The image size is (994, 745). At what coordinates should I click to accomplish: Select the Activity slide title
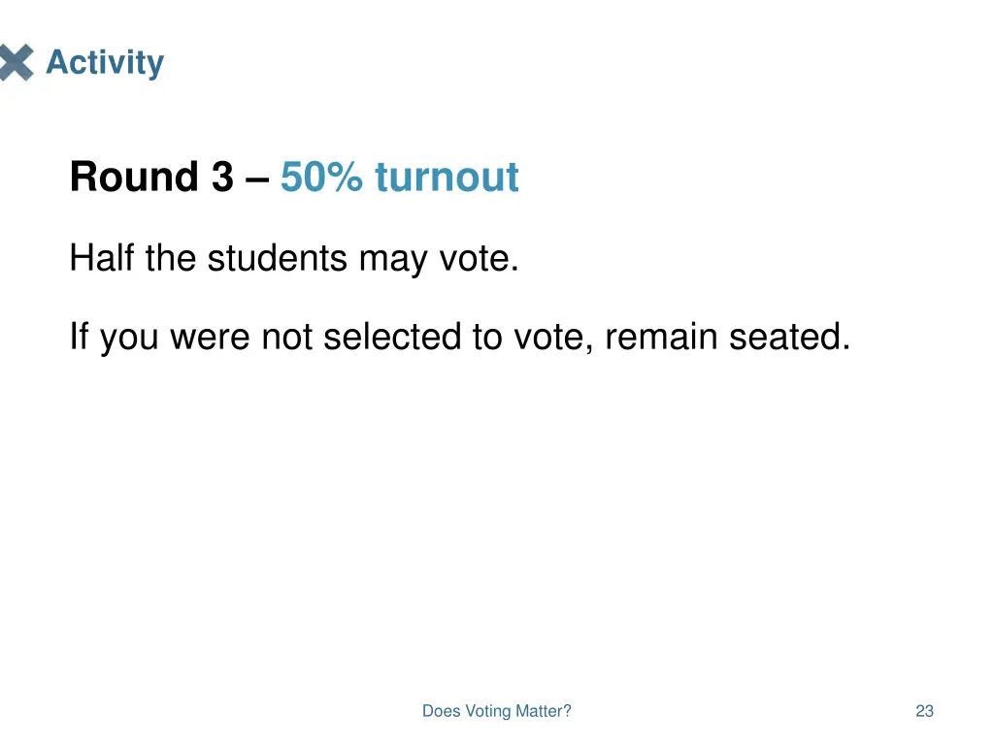coord(105,63)
